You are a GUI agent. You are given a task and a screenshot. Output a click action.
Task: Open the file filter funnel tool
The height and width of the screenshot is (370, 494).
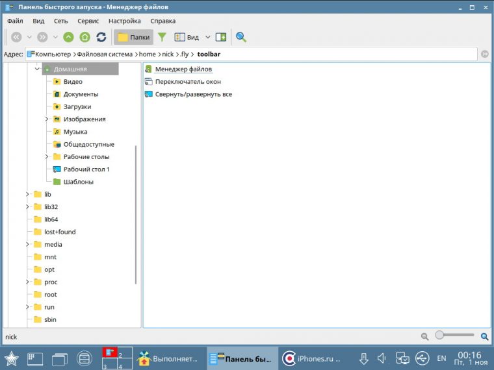(x=162, y=37)
